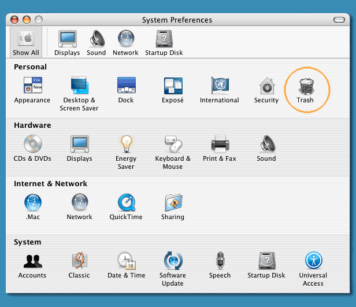356x307 pixels.
Task: Open the Dock preference pane
Action: click(126, 90)
